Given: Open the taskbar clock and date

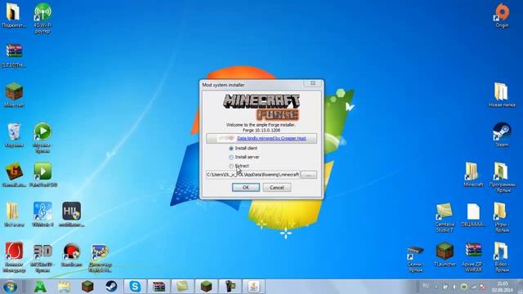Looking at the screenshot, I should click(x=503, y=287).
